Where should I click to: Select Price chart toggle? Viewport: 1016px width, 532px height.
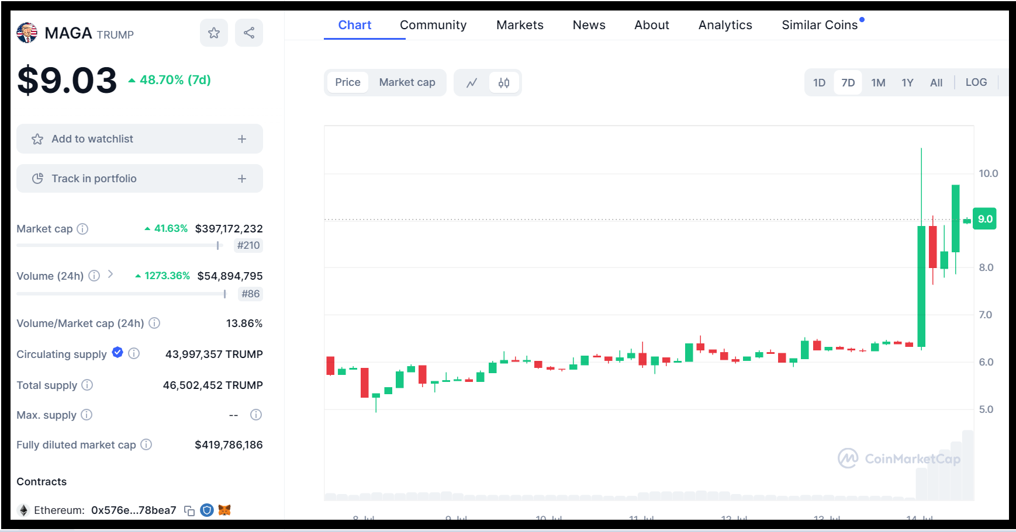click(348, 82)
